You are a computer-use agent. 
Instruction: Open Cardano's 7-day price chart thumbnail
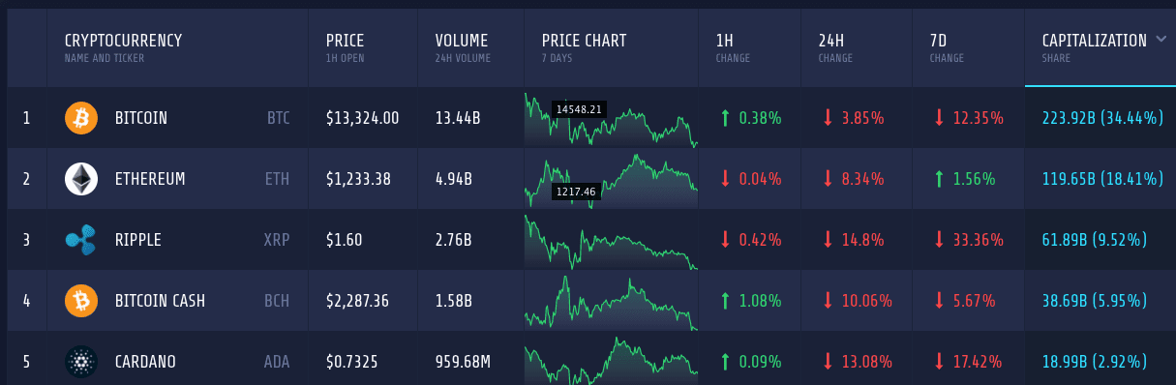pos(611,359)
